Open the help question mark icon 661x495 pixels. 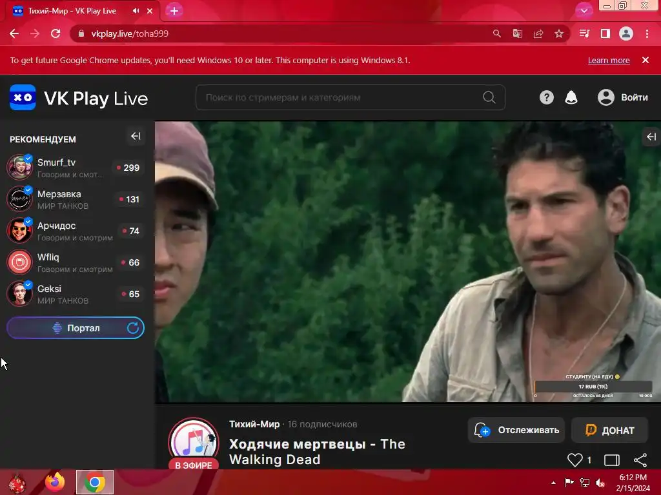546,98
